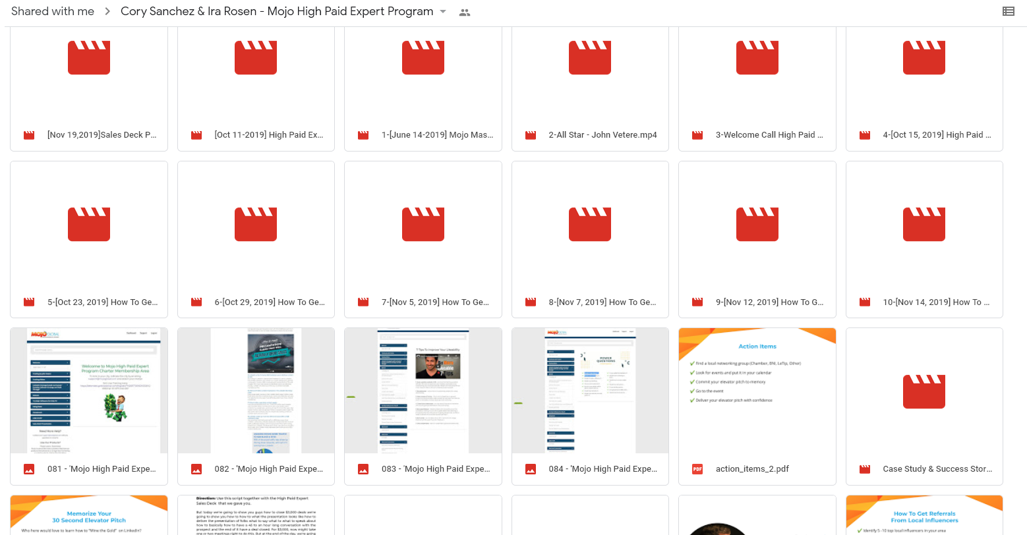The image size is (1027, 535).
Task: Open Memorize Your 30 Second Elevator Pitch thumbnail
Action: (x=89, y=515)
